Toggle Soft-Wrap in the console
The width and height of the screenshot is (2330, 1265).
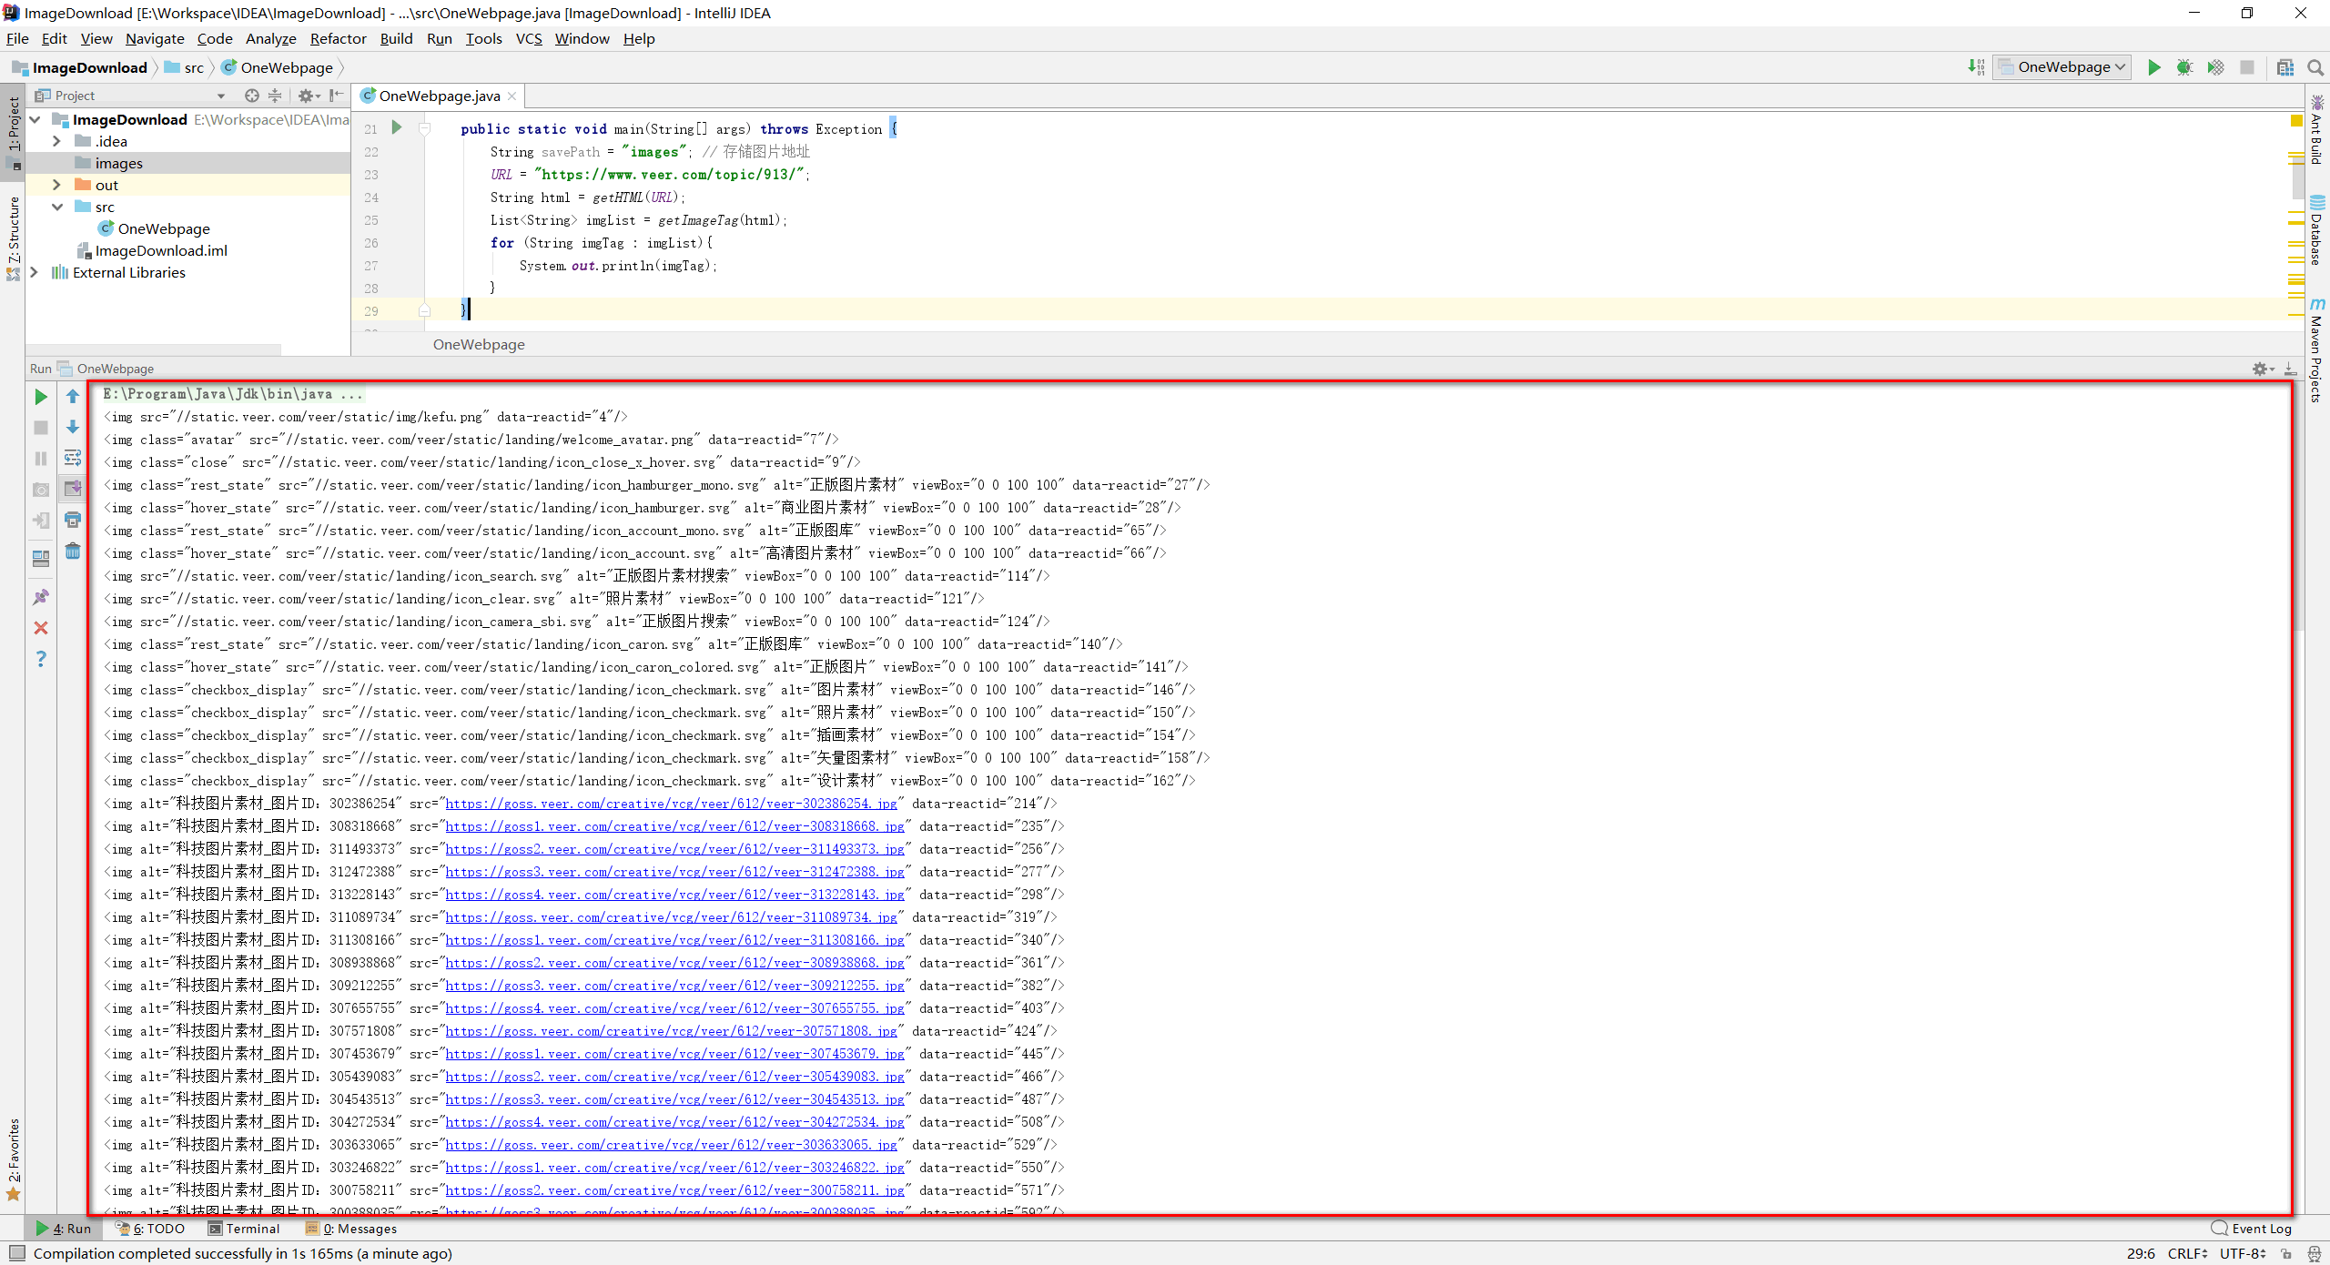point(73,458)
